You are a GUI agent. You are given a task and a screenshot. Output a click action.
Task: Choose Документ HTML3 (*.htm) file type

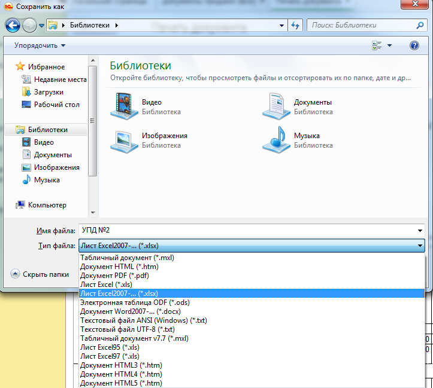pyautogui.click(x=252, y=365)
